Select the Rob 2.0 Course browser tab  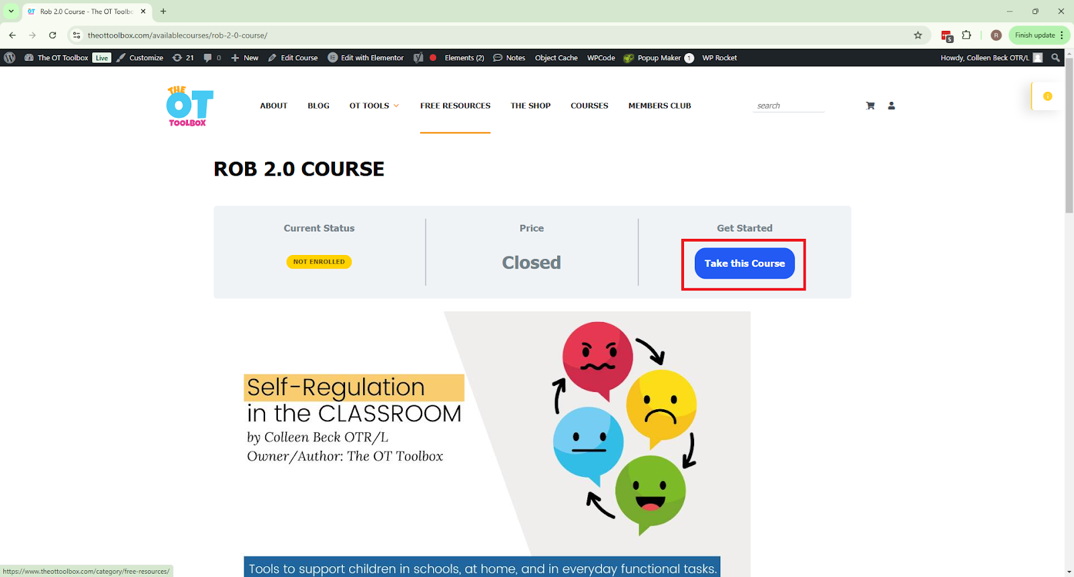pyautogui.click(x=86, y=11)
